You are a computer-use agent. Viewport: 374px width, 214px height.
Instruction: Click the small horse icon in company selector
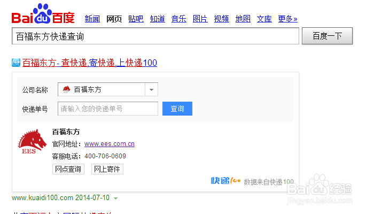pyautogui.click(x=66, y=89)
